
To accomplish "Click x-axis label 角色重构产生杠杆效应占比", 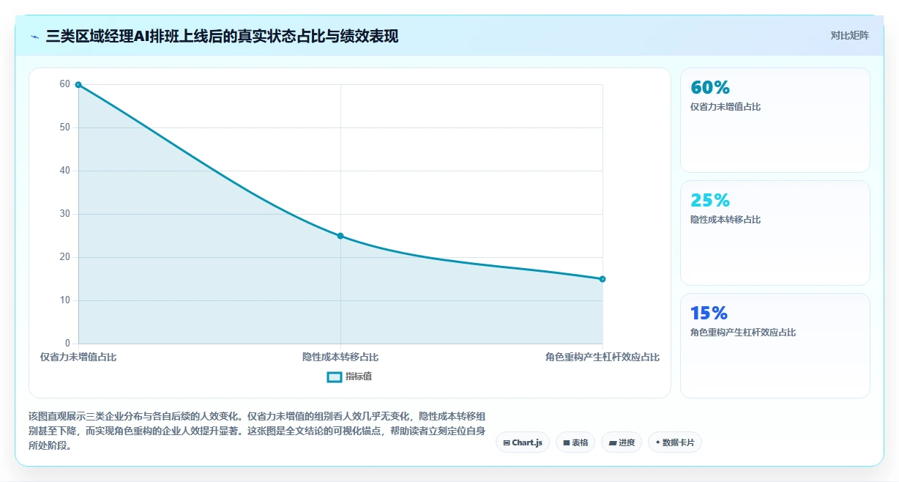I will pyautogui.click(x=603, y=357).
